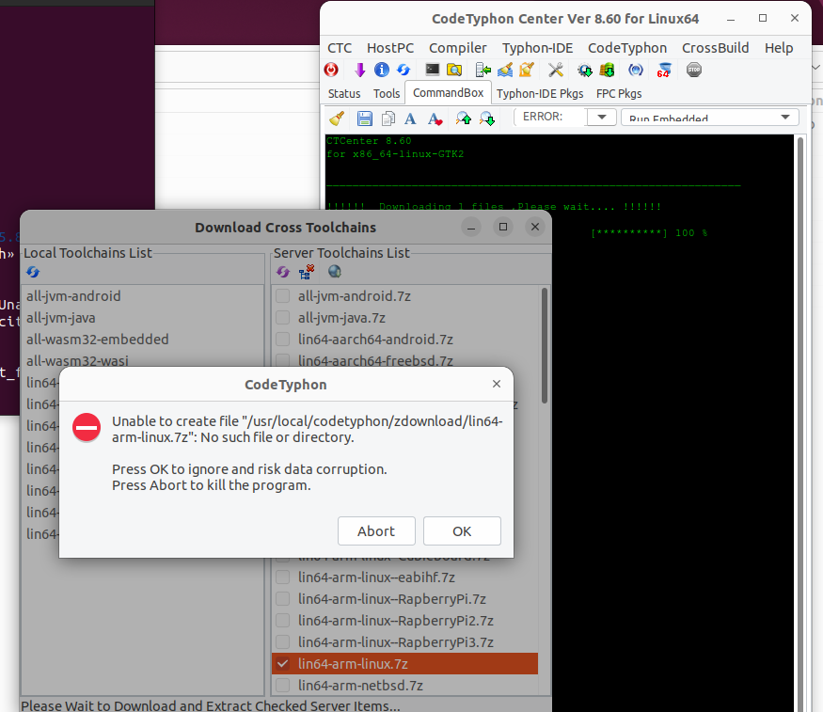
Task: Open the Help menu
Action: click(x=779, y=48)
